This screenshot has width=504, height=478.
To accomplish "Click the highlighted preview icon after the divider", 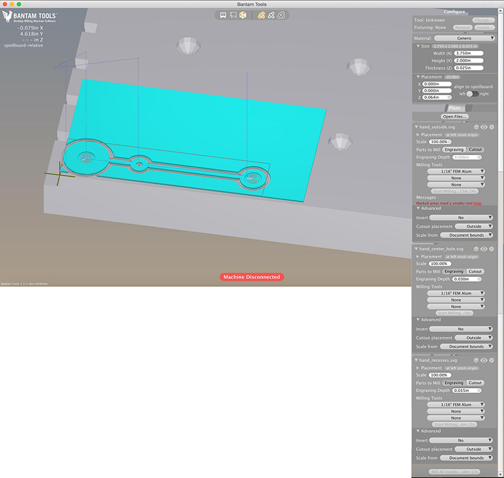I will 261,15.
